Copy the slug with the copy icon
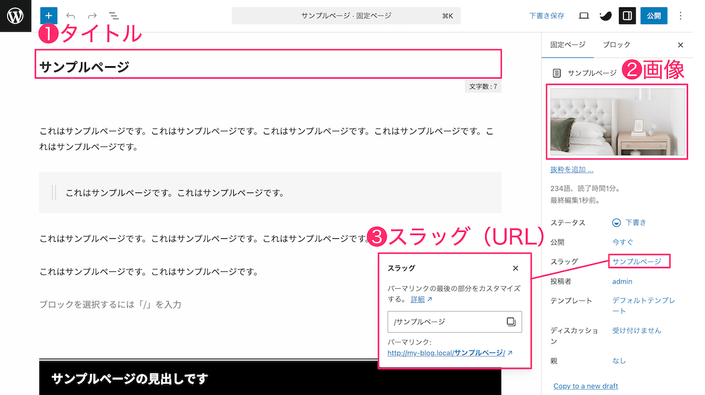The image size is (705, 395). point(511,322)
